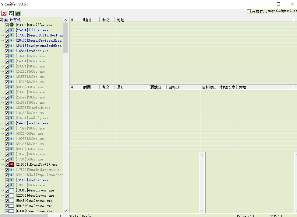
Task: Click the icon of [12932]svchost.exe
Action: (x=12, y=180)
